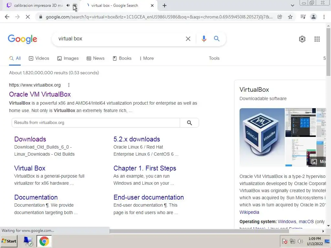The width and height of the screenshot is (331, 248).
Task: Expand the More search filters menu
Action: point(146,58)
